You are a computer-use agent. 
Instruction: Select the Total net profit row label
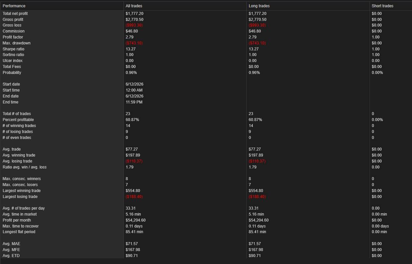click(x=15, y=14)
